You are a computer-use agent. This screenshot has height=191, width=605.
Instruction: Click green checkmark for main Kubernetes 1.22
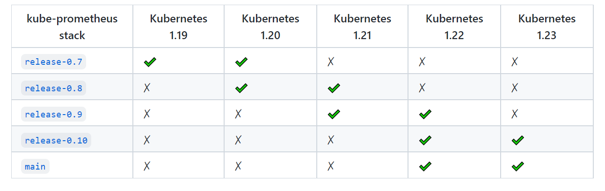pos(425,166)
